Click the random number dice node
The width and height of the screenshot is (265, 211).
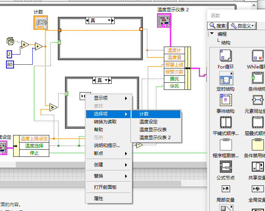click(10, 41)
